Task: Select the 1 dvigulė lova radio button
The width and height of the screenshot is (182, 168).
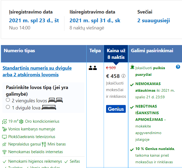Action: (8, 107)
